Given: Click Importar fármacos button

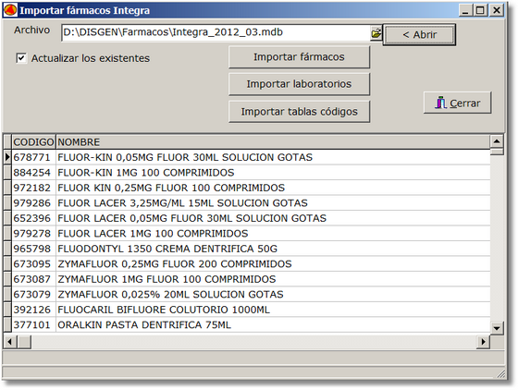Looking at the screenshot, I should point(299,57).
